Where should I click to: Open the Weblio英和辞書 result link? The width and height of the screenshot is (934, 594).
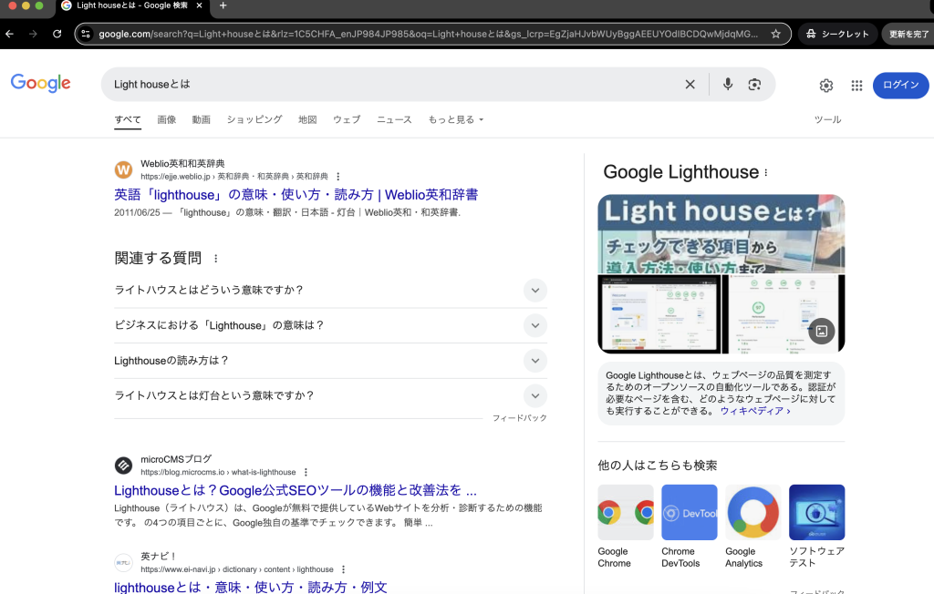click(x=296, y=195)
